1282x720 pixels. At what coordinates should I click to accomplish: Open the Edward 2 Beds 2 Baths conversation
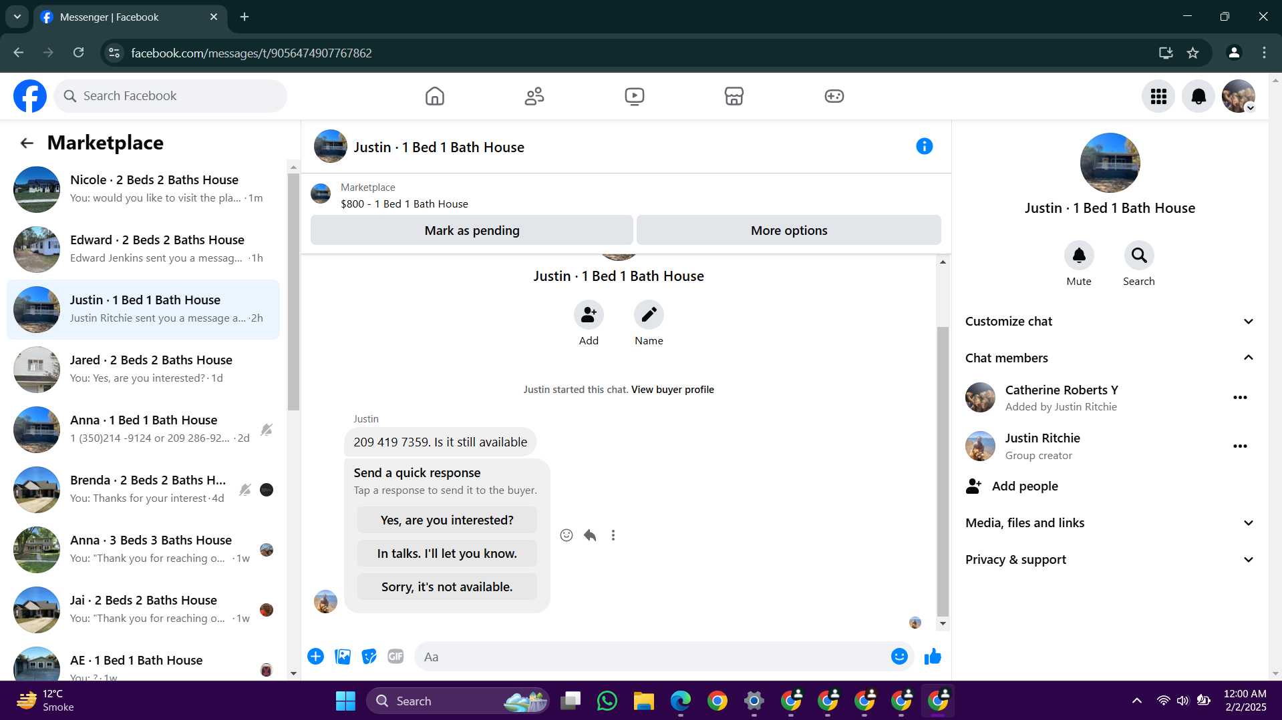[143, 250]
